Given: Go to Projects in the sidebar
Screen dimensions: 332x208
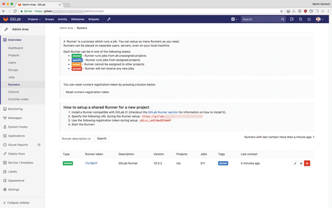Looking at the screenshot, I should tap(13, 55).
